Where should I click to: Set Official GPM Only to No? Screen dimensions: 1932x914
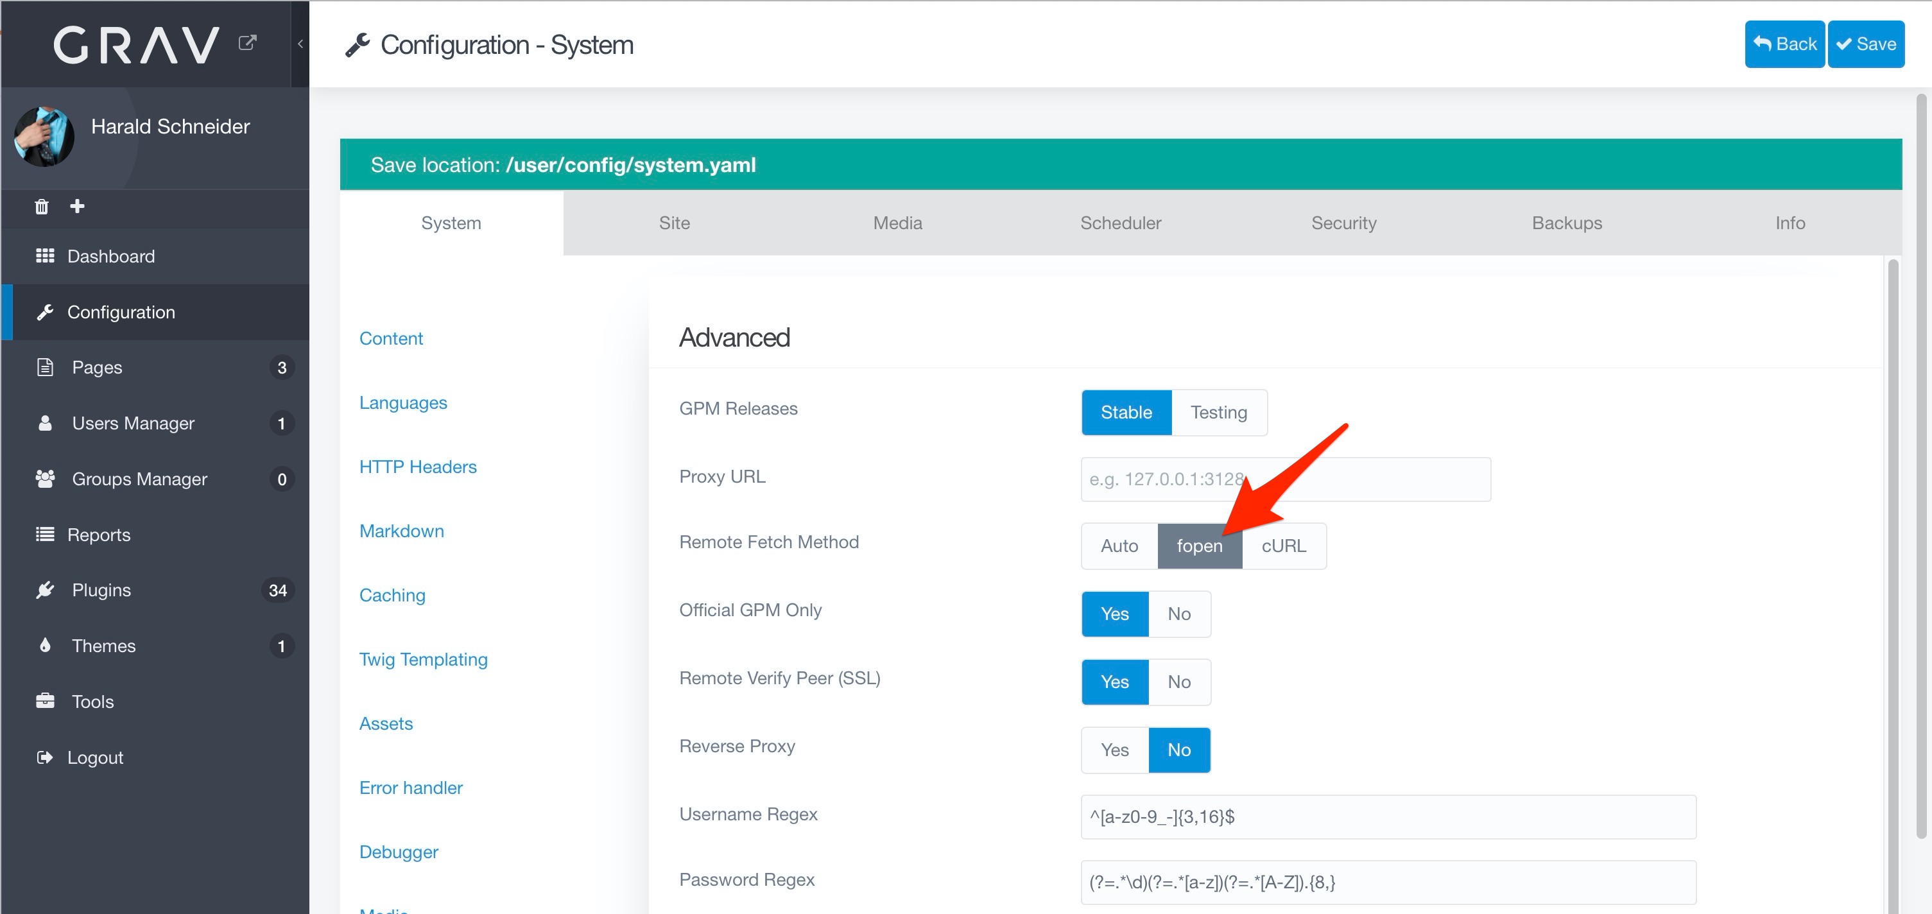click(1179, 614)
